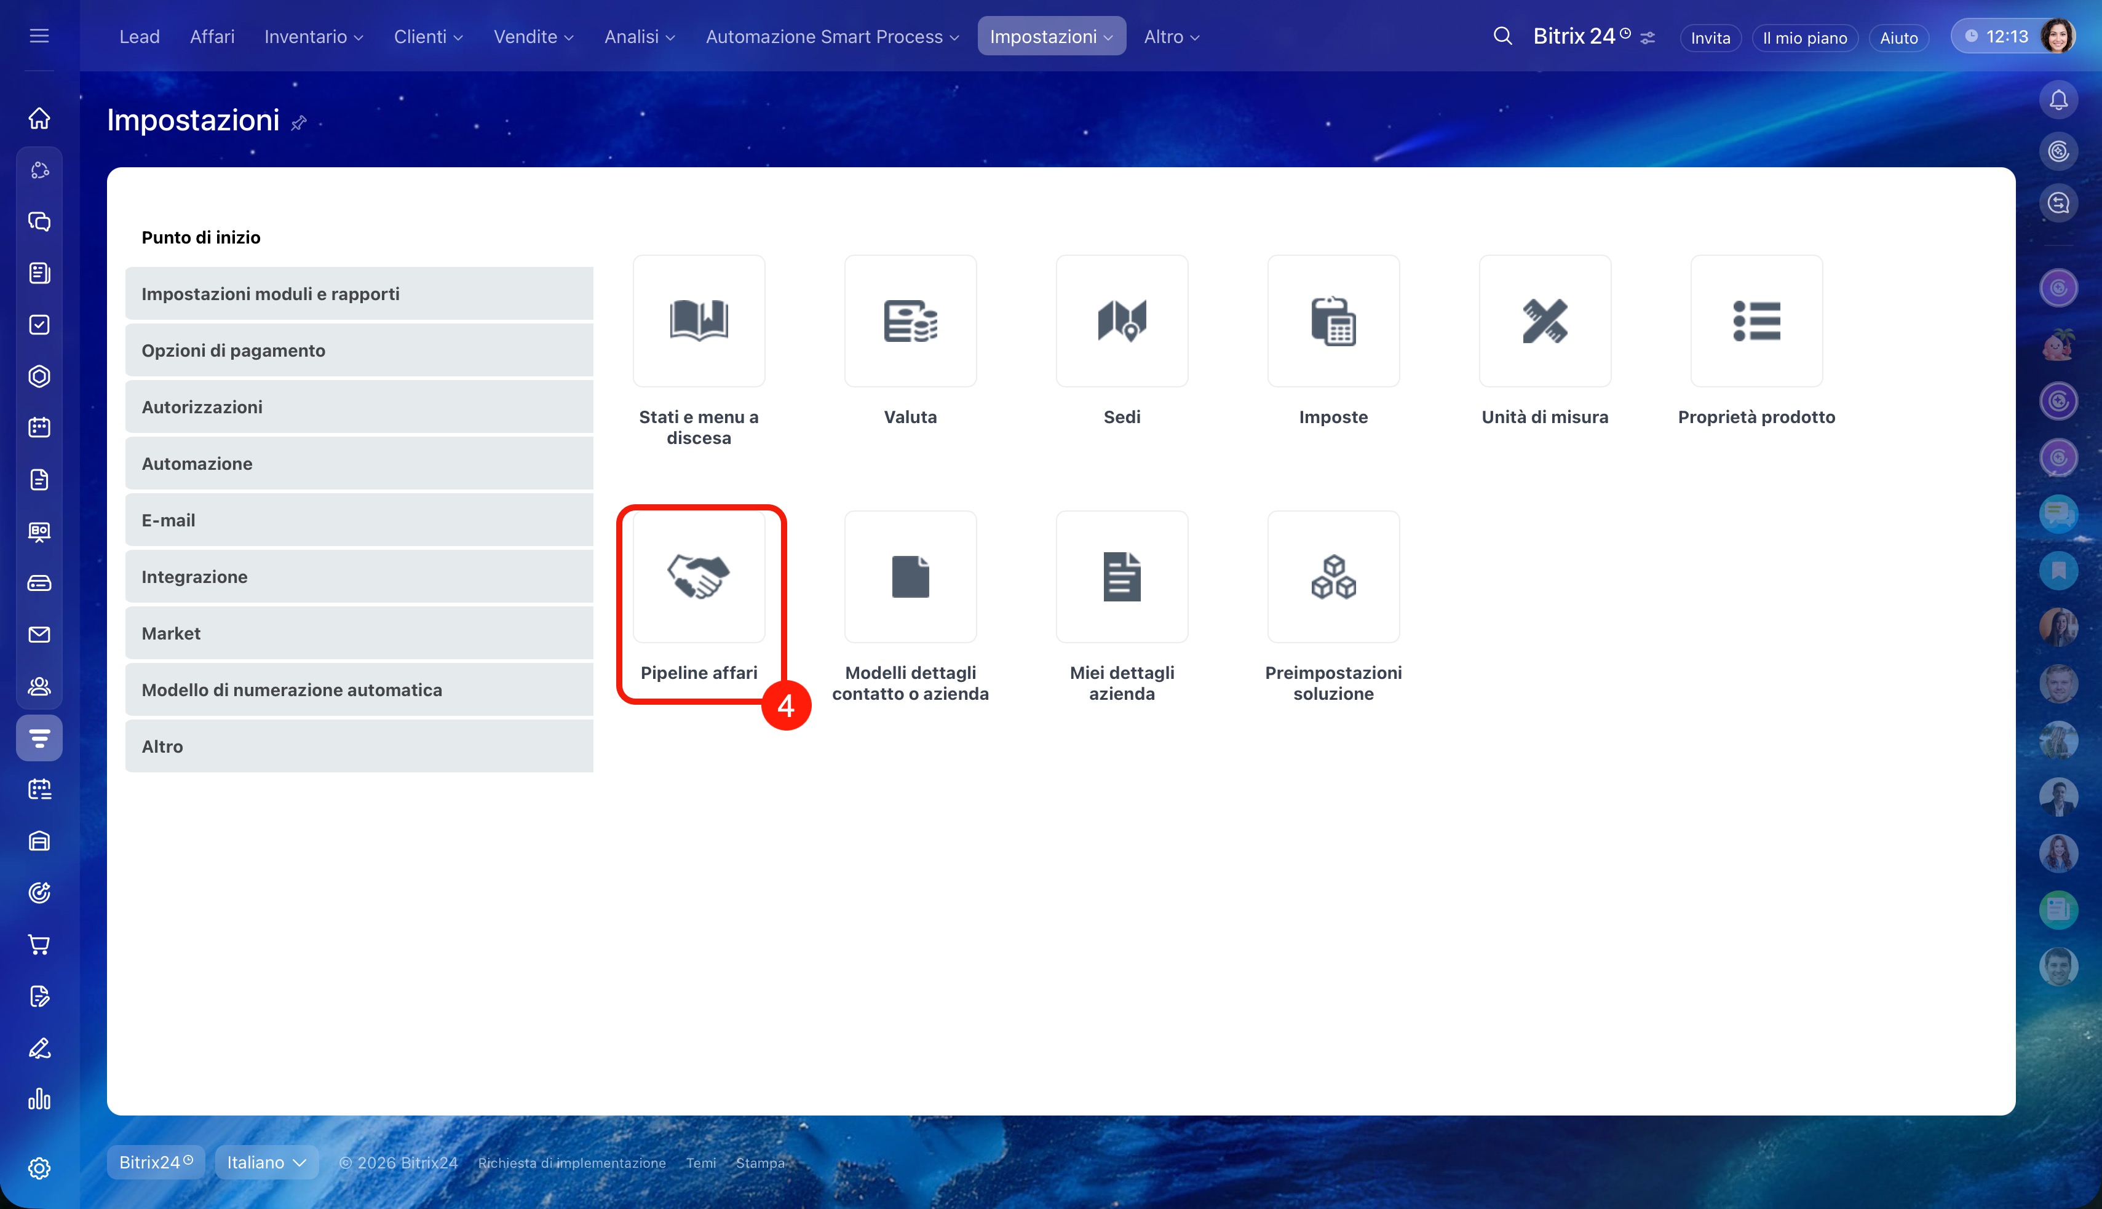
Task: Open the Preimpostazioni soluzione cubes tile
Action: click(x=1333, y=576)
